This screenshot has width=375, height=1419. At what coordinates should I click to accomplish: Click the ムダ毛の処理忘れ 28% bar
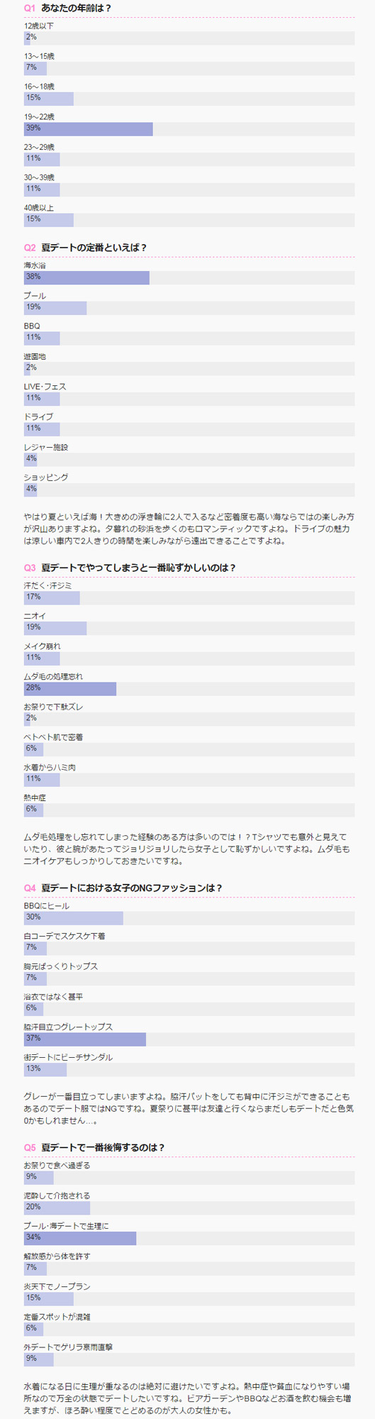coord(189,688)
